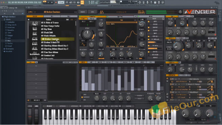222x125 pixels.
Task: Select the AR Arp preset category
Action: pos(35,23)
